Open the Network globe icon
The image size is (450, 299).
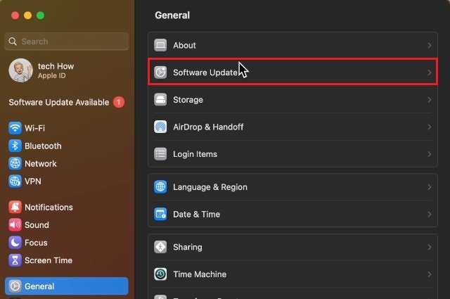tap(15, 164)
